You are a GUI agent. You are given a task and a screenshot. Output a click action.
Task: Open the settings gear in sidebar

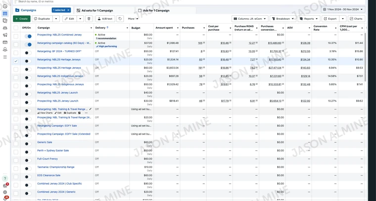tap(5, 192)
